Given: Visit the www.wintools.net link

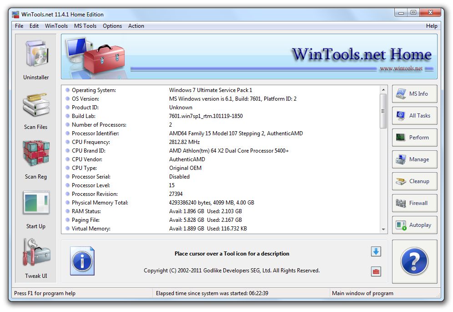Looking at the screenshot, I should point(401,68).
